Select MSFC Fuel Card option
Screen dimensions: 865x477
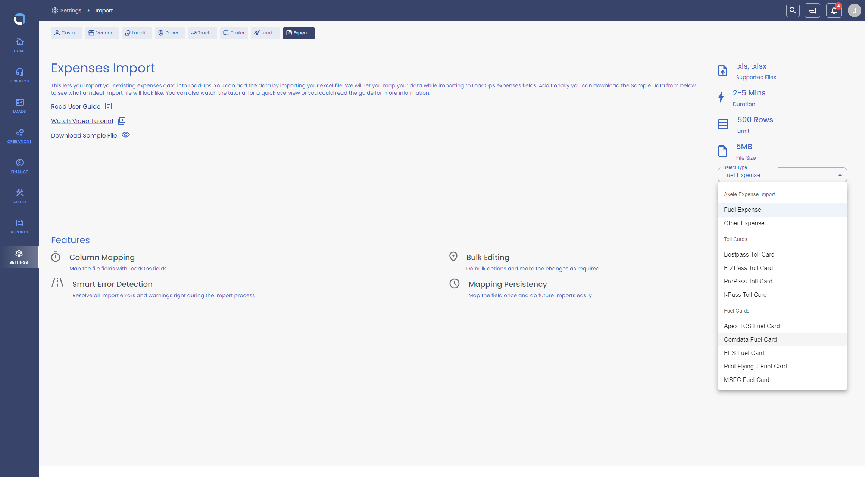pos(783,380)
